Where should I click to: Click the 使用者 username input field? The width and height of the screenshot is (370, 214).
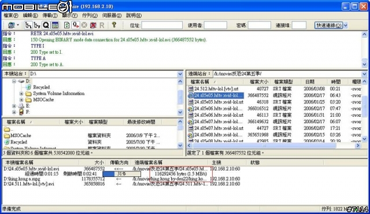pos(216,25)
